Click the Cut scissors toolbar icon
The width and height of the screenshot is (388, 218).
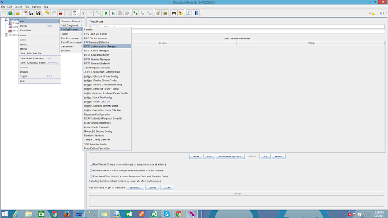pos(61,13)
